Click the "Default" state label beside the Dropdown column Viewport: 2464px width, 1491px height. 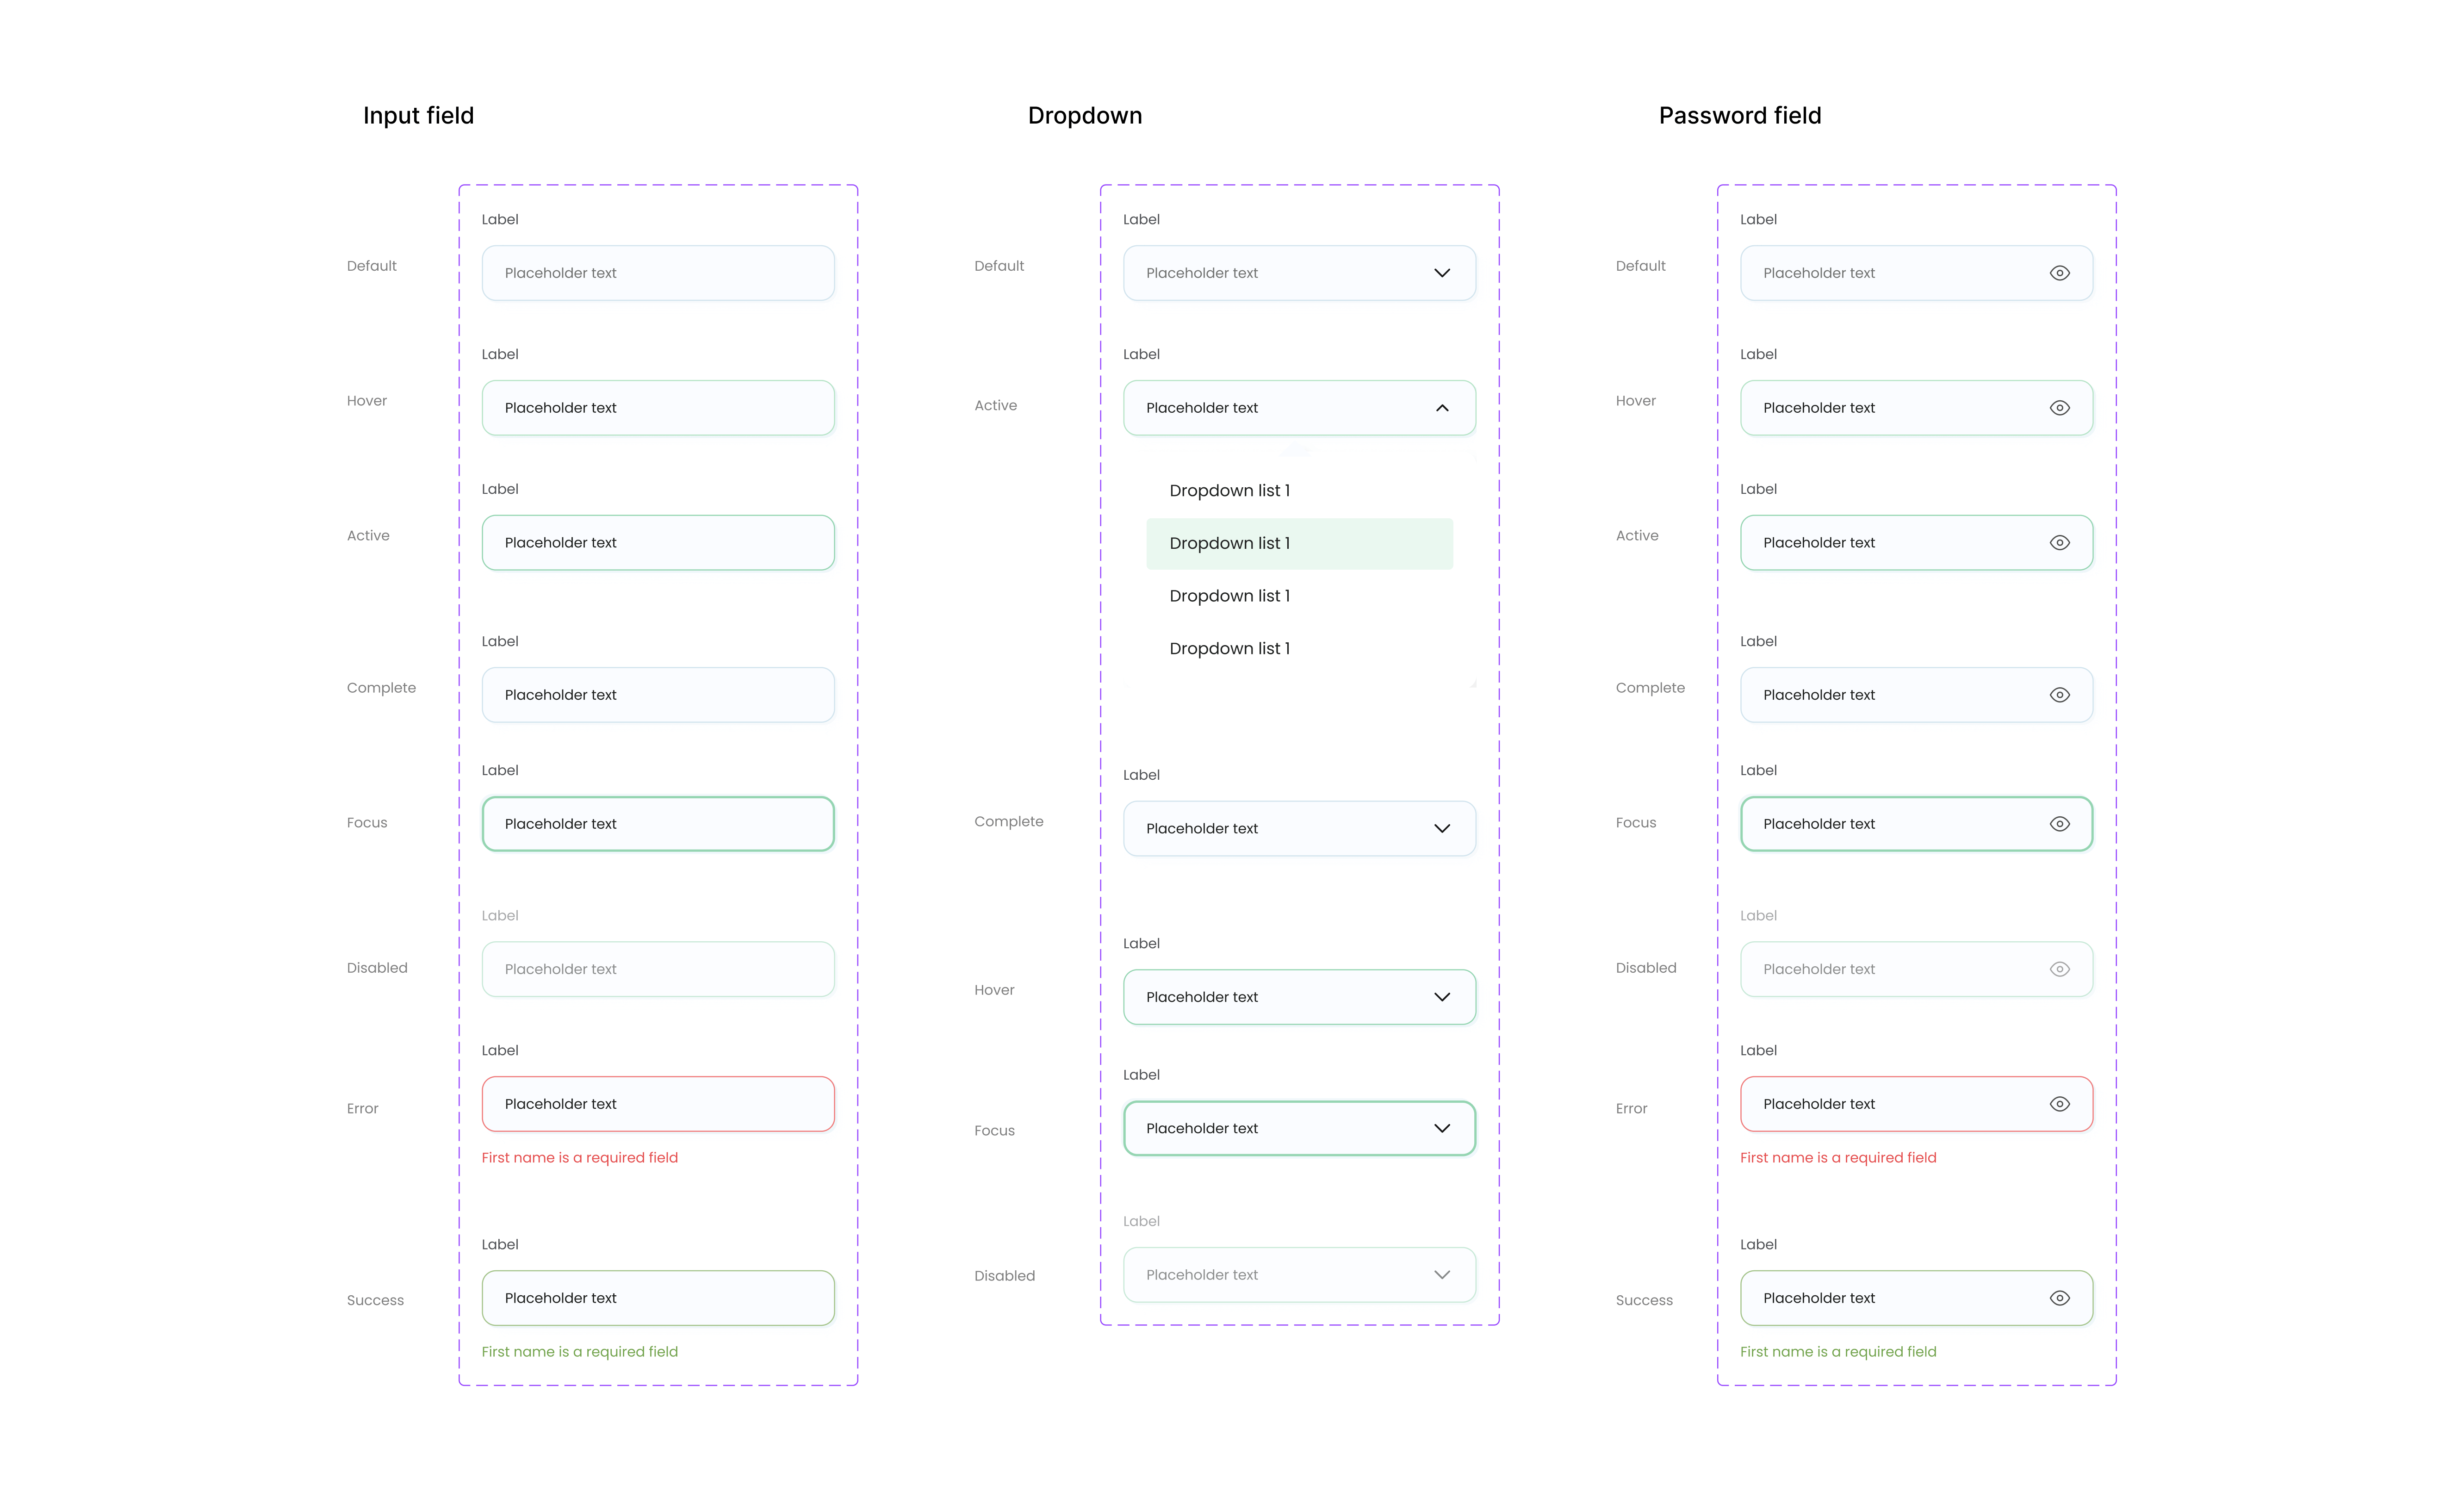999,266
